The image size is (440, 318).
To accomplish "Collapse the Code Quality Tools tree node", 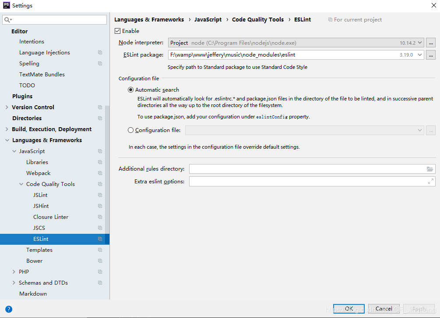I will pyautogui.click(x=21, y=184).
